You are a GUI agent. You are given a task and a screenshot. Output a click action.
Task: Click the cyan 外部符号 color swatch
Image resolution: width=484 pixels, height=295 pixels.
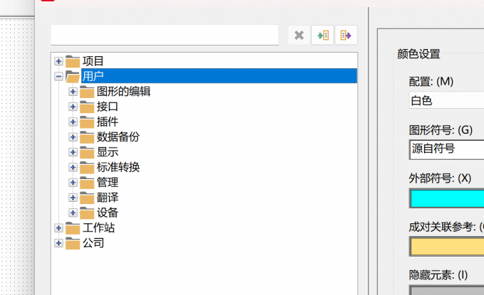click(447, 198)
